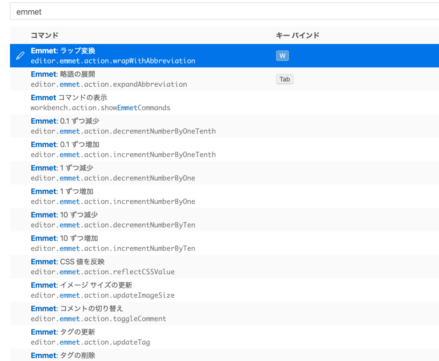Click editor.emmet.action.incrementNumberByOne ID

coord(113,201)
